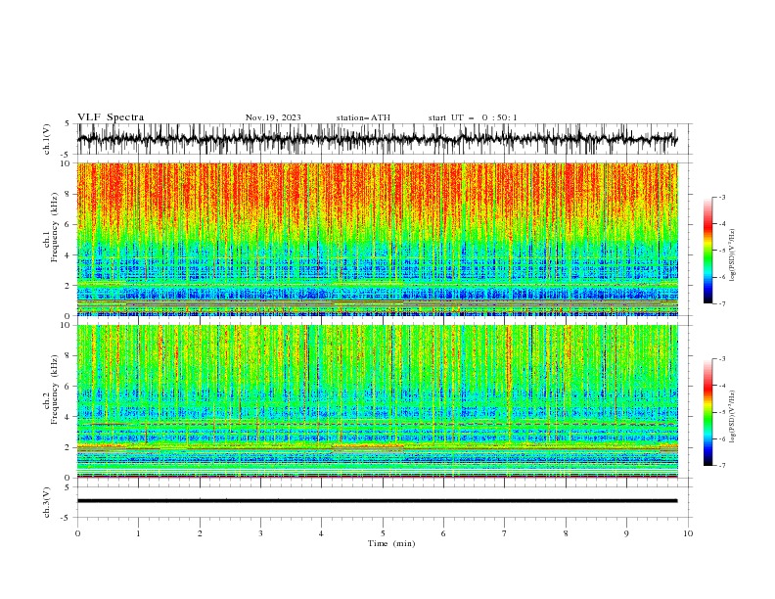Image resolution: width=775 pixels, height=599 pixels.
Task: Click the '1' tick on the time axis
Action: 138,533
